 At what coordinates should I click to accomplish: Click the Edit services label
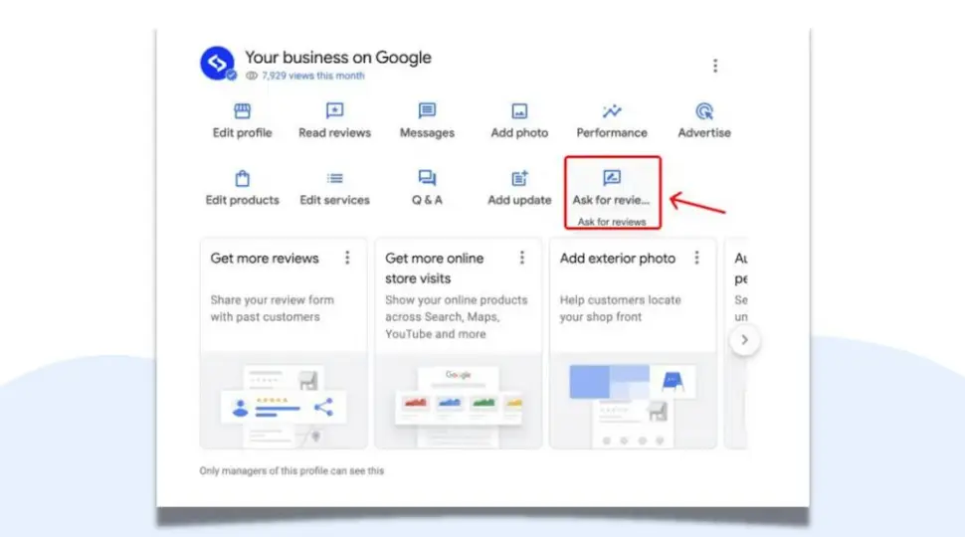(x=334, y=200)
